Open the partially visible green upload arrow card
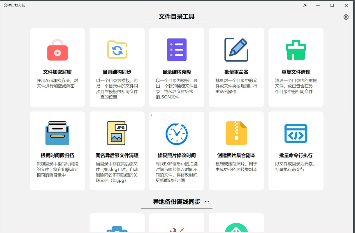 (x=236, y=223)
